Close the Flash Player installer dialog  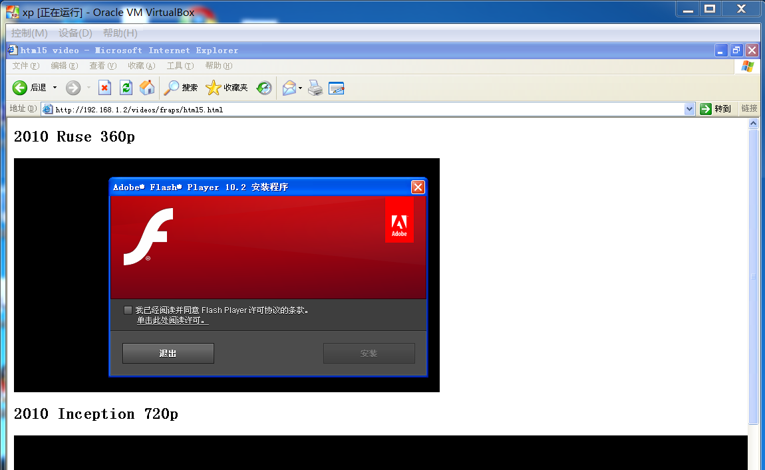pos(418,187)
